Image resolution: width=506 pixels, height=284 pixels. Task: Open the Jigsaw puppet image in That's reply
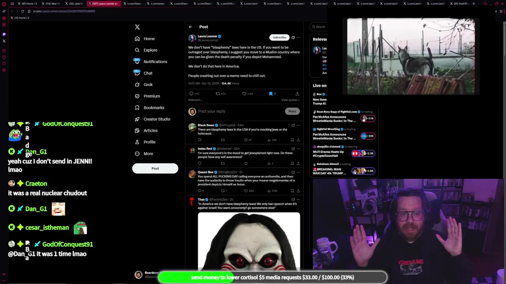(249, 241)
